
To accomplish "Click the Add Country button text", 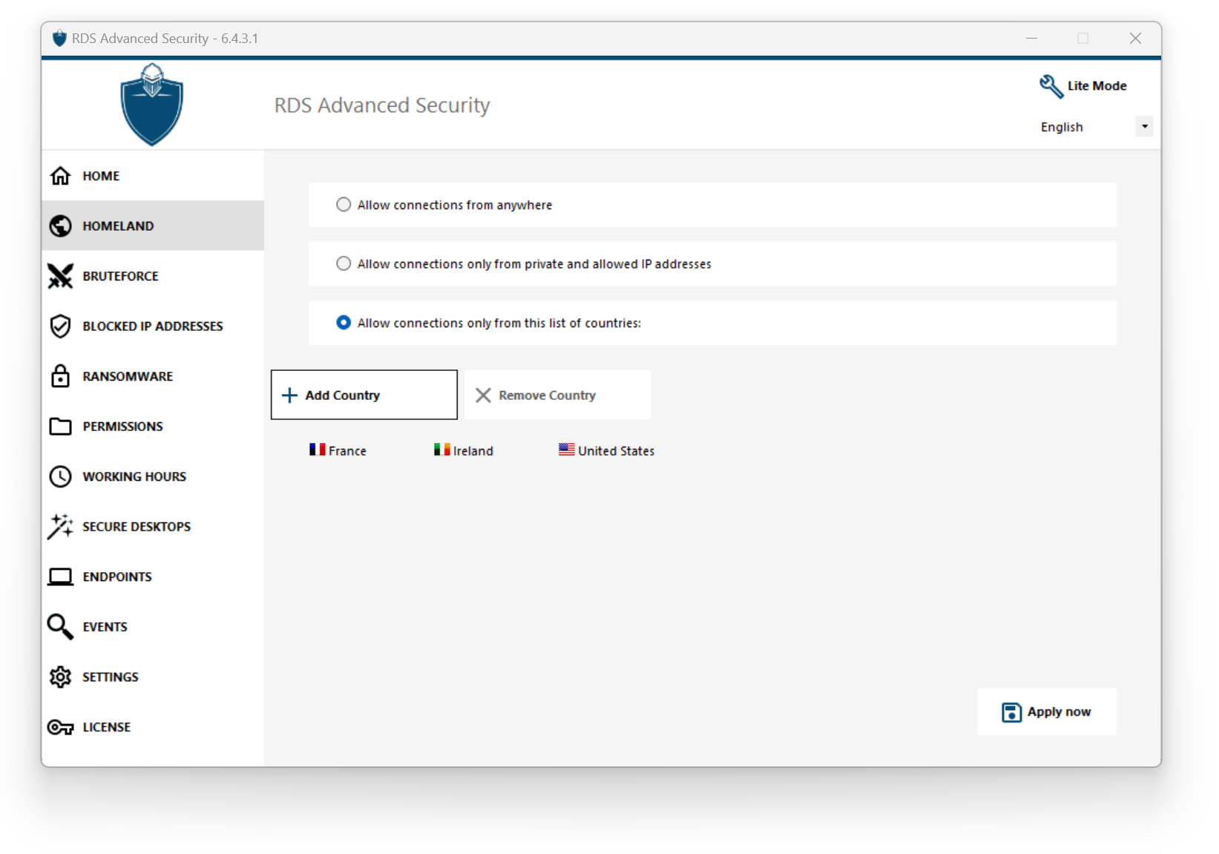I will click(x=343, y=395).
